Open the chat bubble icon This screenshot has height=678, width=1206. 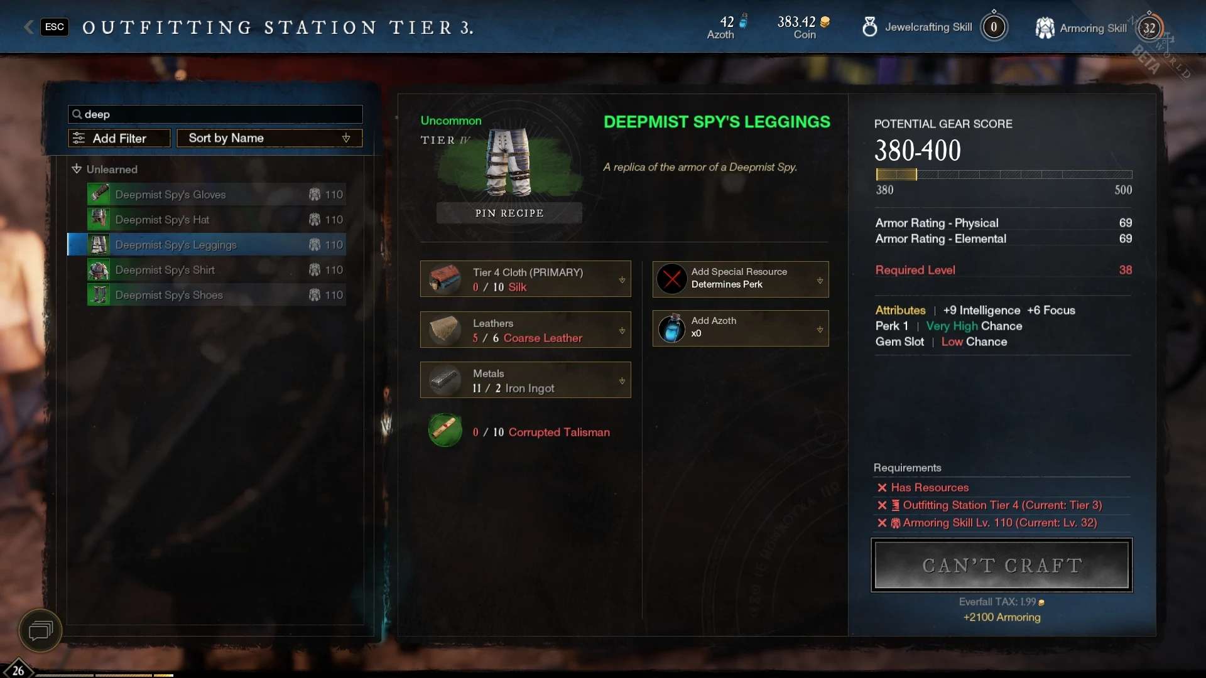[x=41, y=630]
